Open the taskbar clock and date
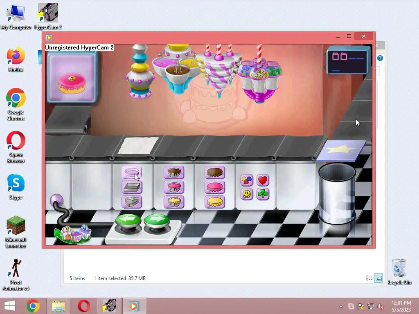 [x=401, y=306]
